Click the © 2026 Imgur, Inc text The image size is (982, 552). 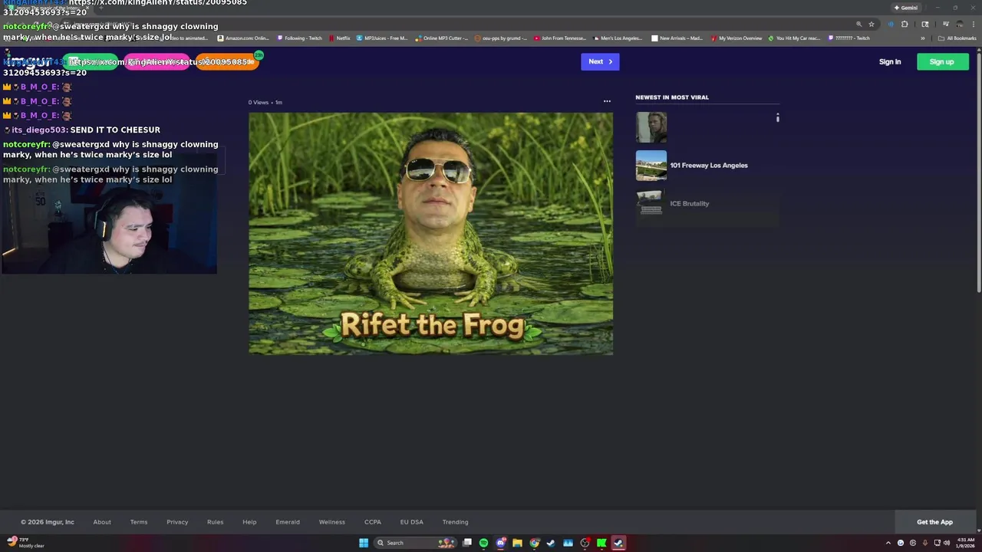48,522
